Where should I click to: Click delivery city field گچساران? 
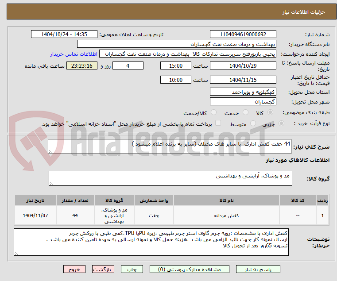243,101
